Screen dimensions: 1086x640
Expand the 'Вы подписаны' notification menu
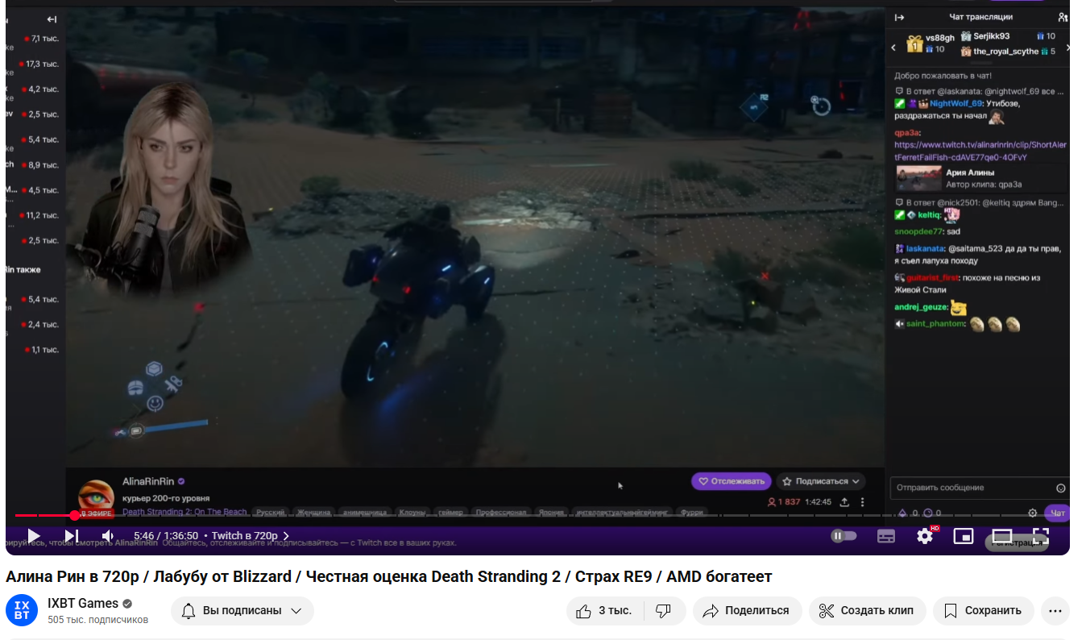click(242, 610)
